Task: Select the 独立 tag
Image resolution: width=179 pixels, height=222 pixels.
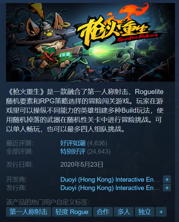Action: tap(145, 212)
